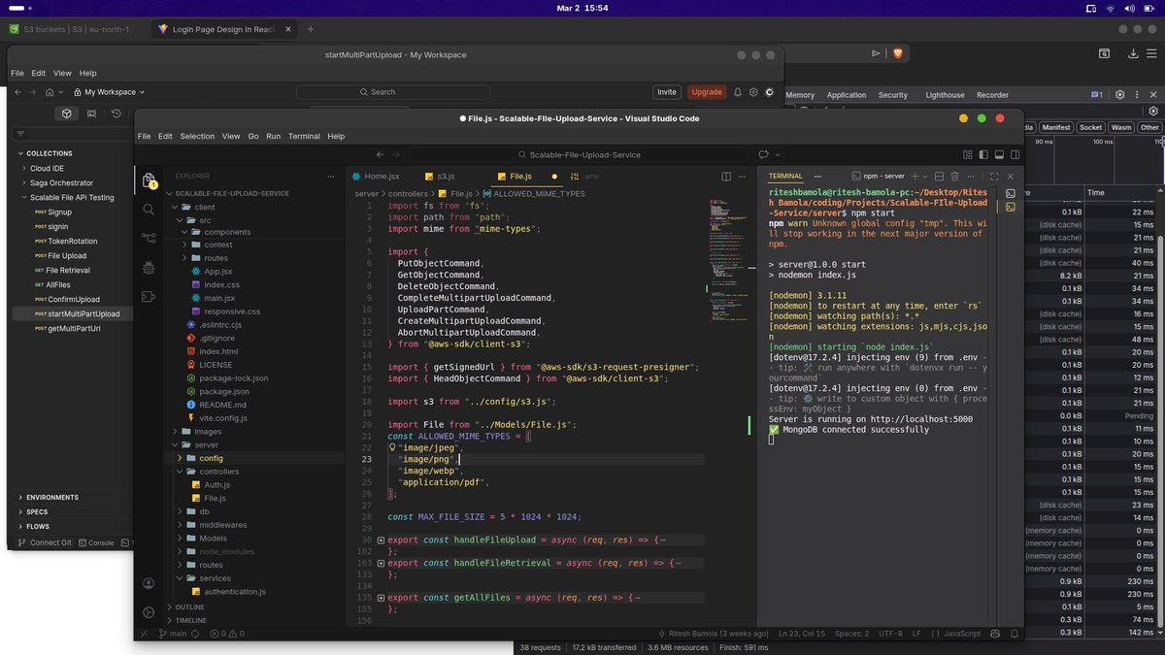Split the VS Code editor to the right
The height and width of the screenshot is (655, 1165).
click(x=725, y=177)
